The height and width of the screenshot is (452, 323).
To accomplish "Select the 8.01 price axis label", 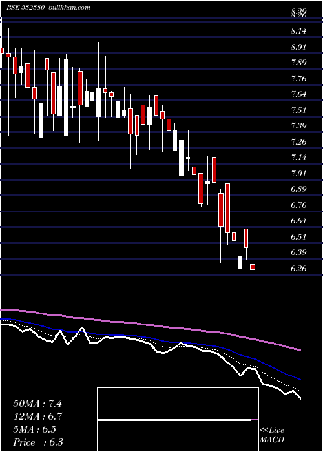I will [298, 47].
